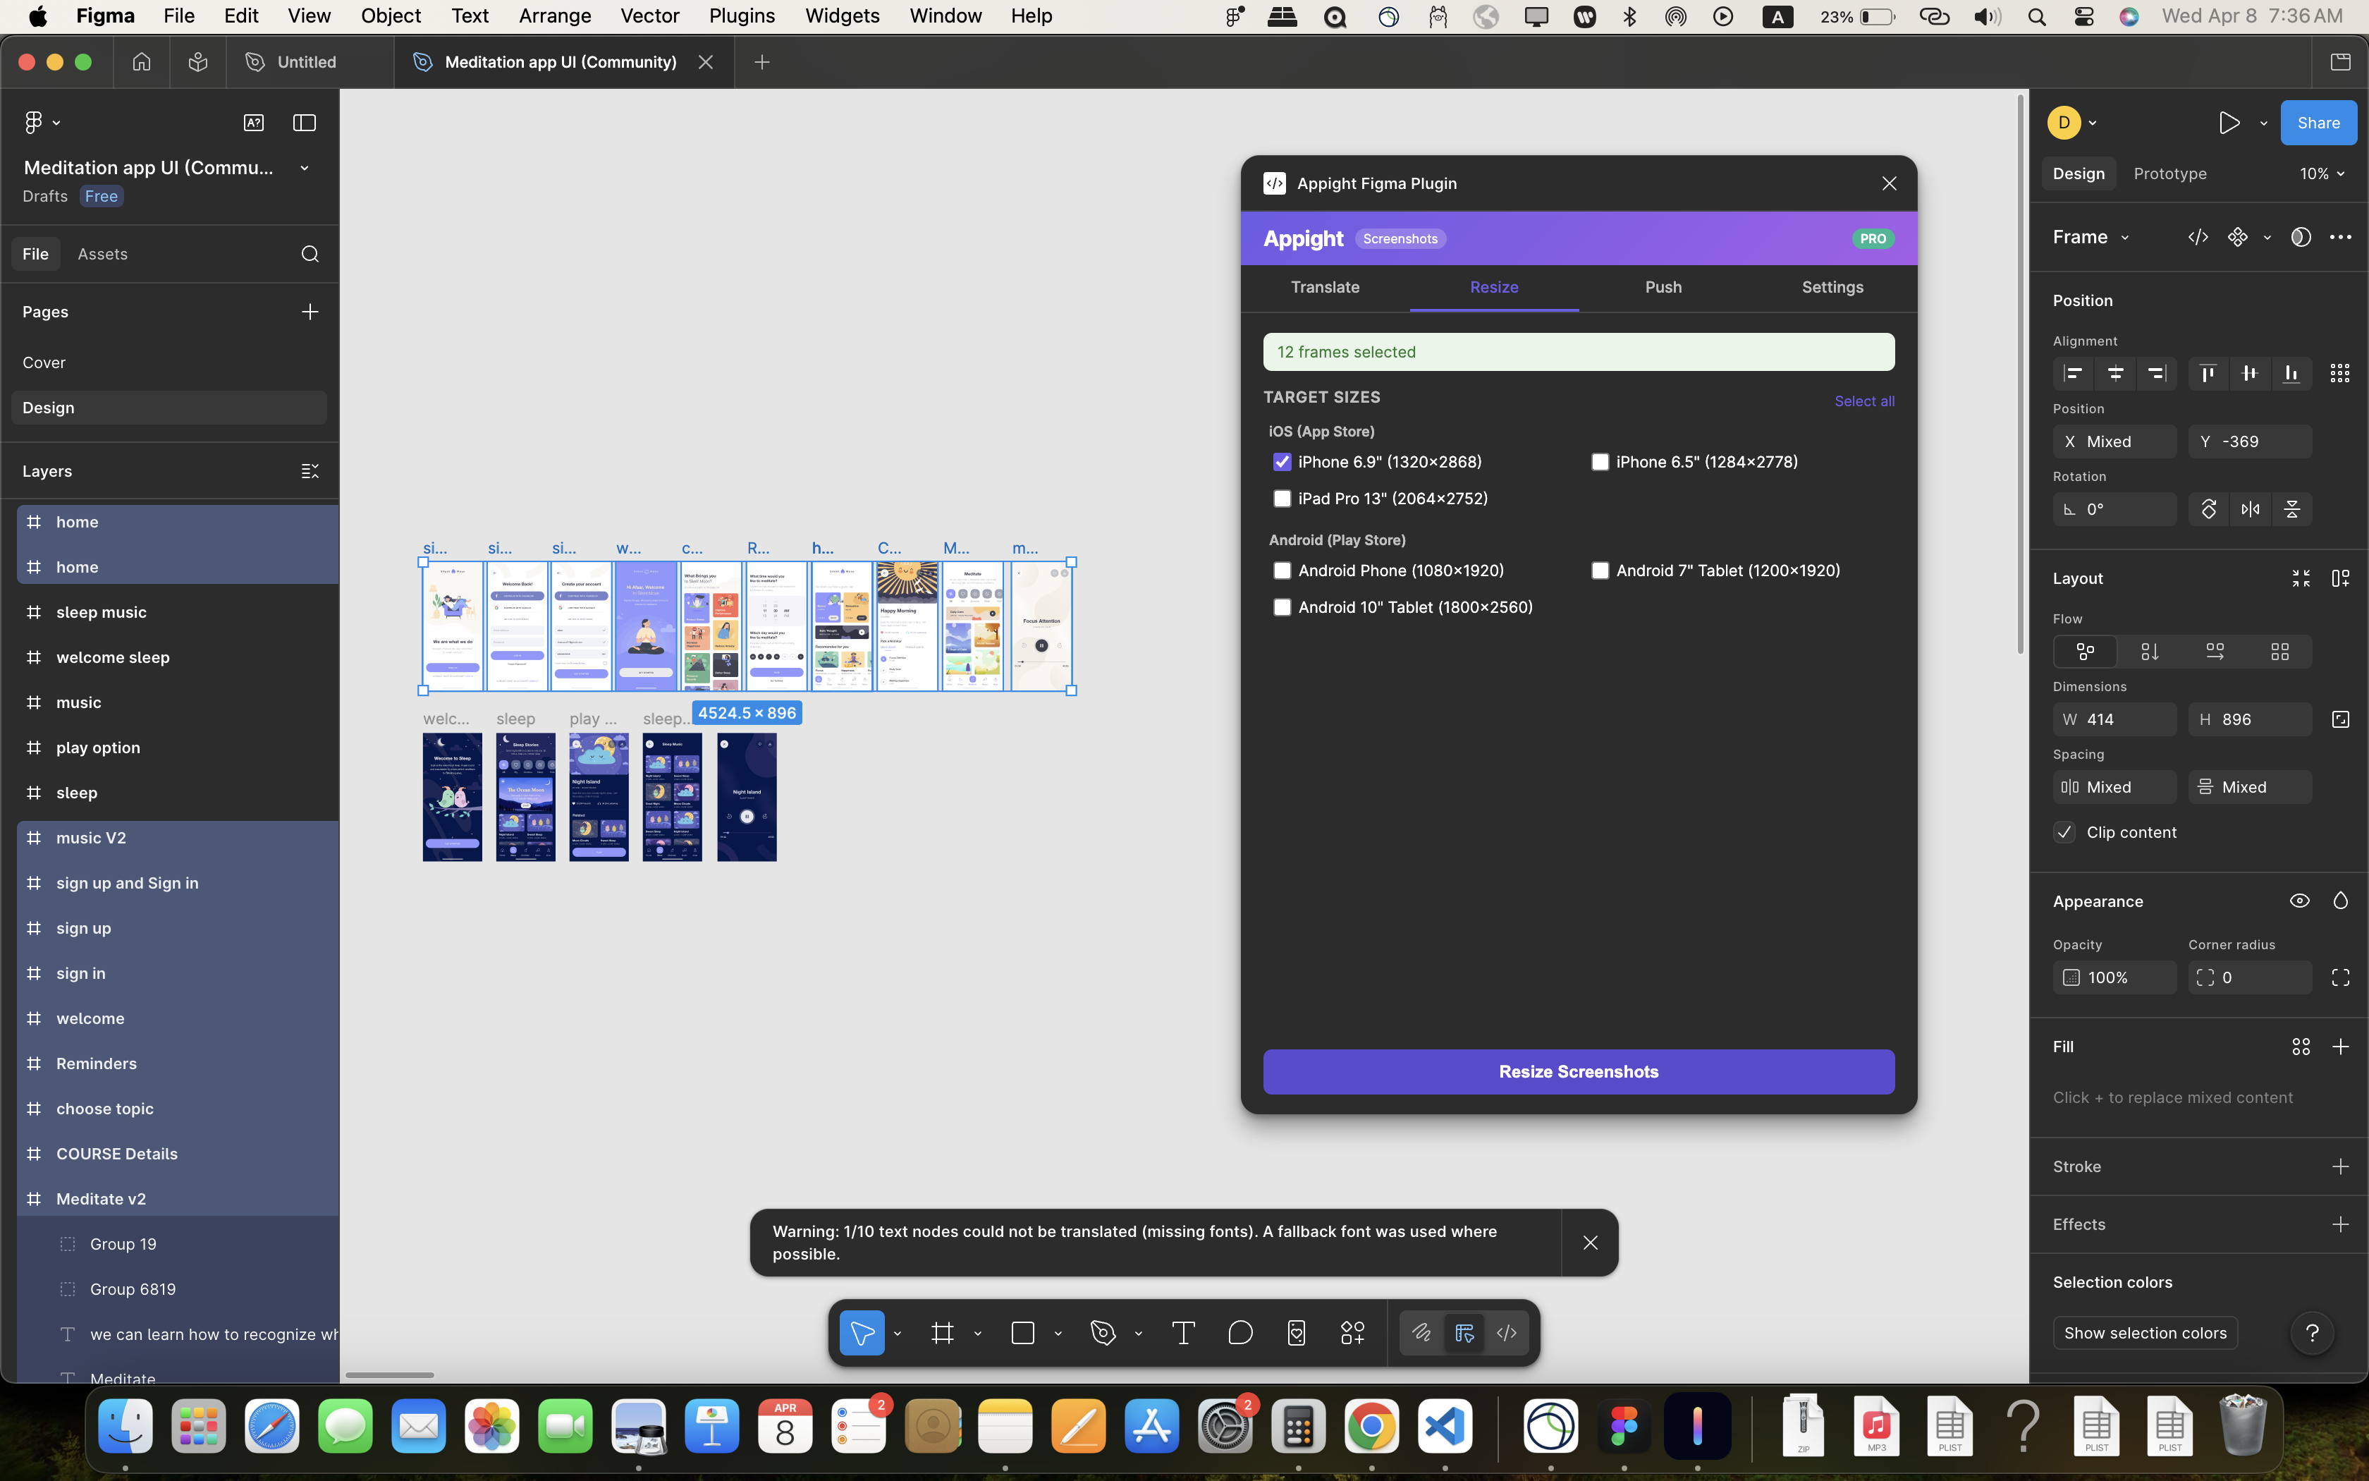The width and height of the screenshot is (2369, 1481).
Task: Select the Rectangle shape tool
Action: pos(1024,1332)
